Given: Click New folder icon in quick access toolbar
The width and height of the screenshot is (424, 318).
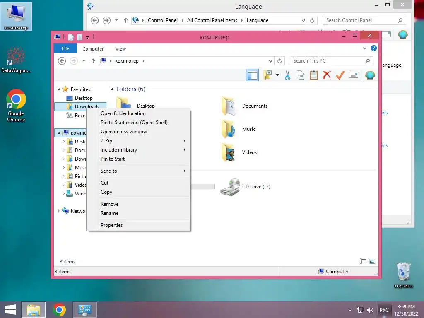Looking at the screenshot, I should pos(79,37).
